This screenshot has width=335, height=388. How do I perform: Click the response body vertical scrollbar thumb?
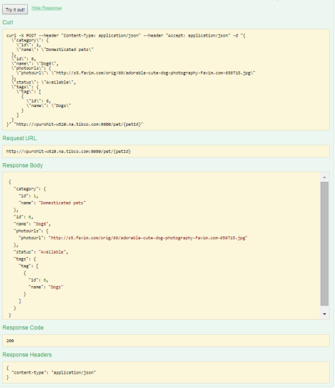[324, 244]
